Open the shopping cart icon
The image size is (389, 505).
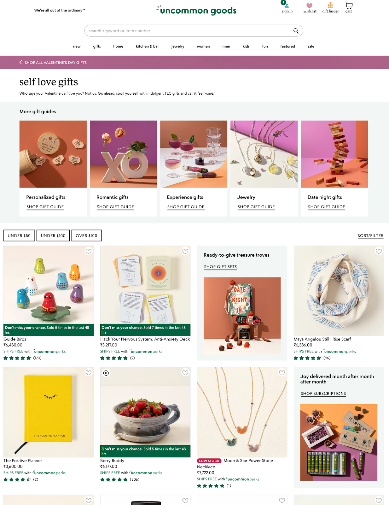pyautogui.click(x=348, y=5)
